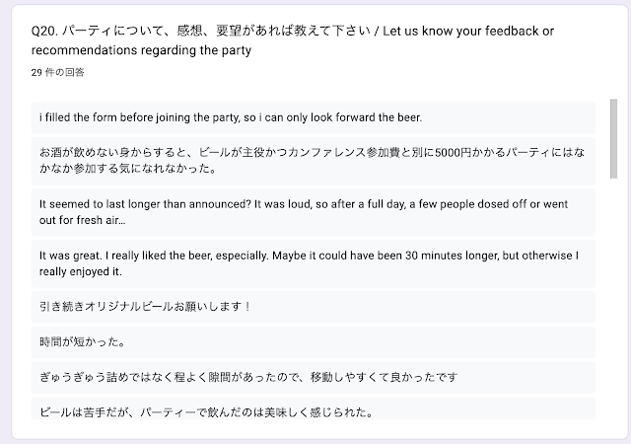The height and width of the screenshot is (444, 631).
Task: Click the '29 件の回答' response count
Action: 59,73
